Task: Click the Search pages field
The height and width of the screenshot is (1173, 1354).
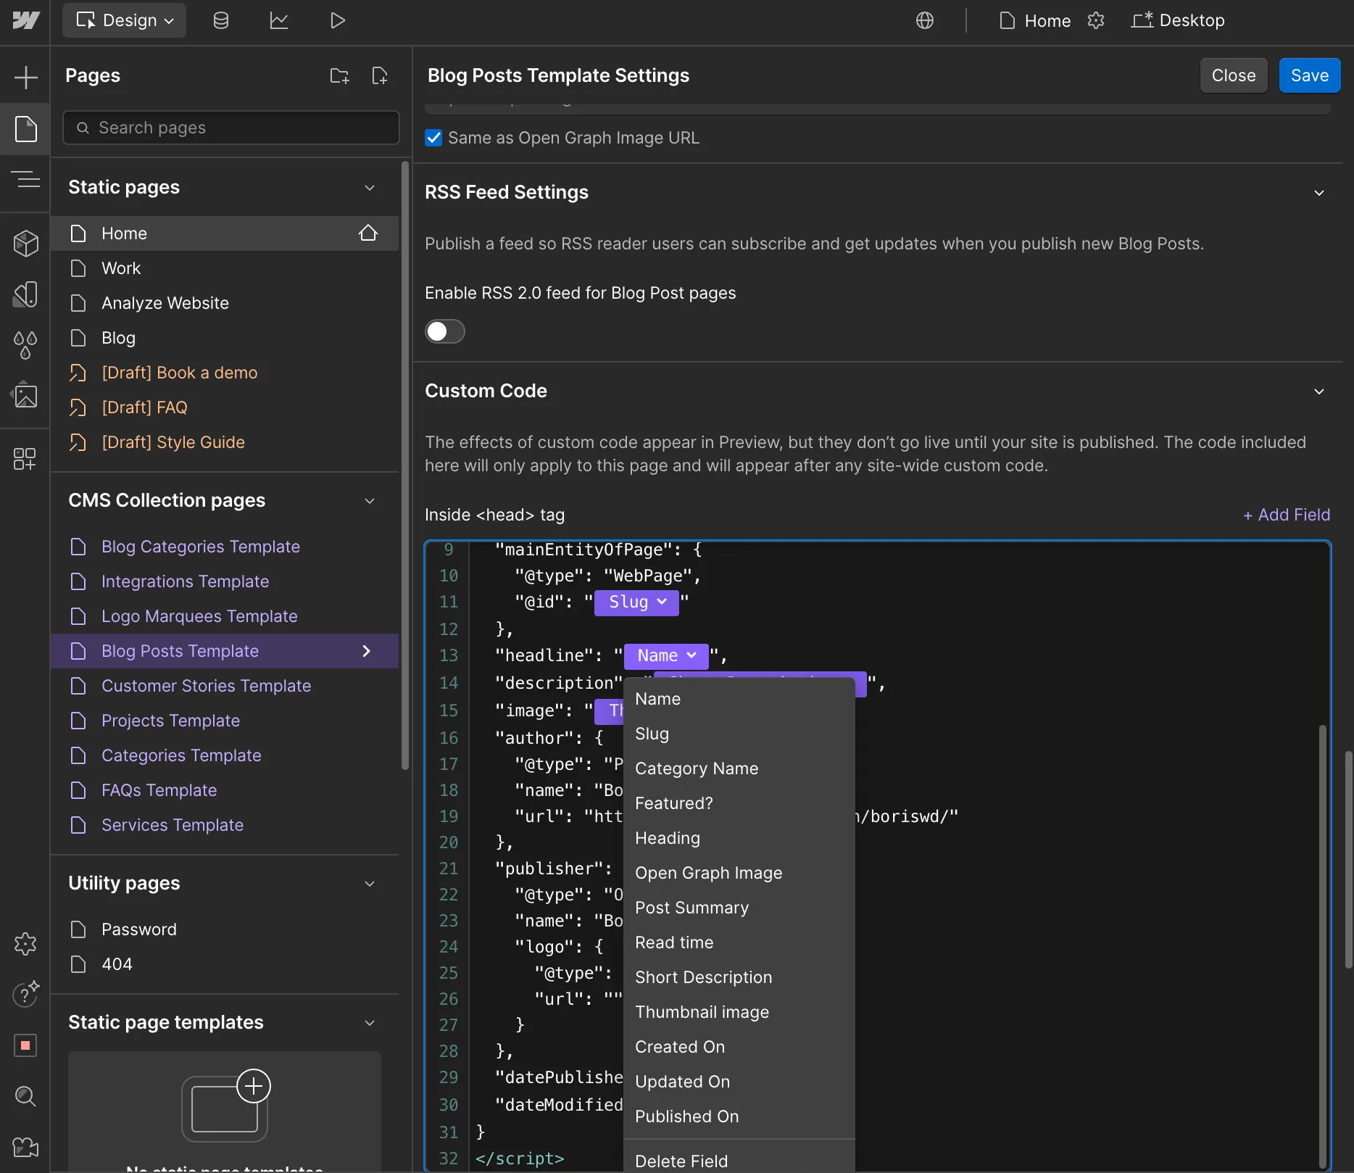Action: [230, 128]
